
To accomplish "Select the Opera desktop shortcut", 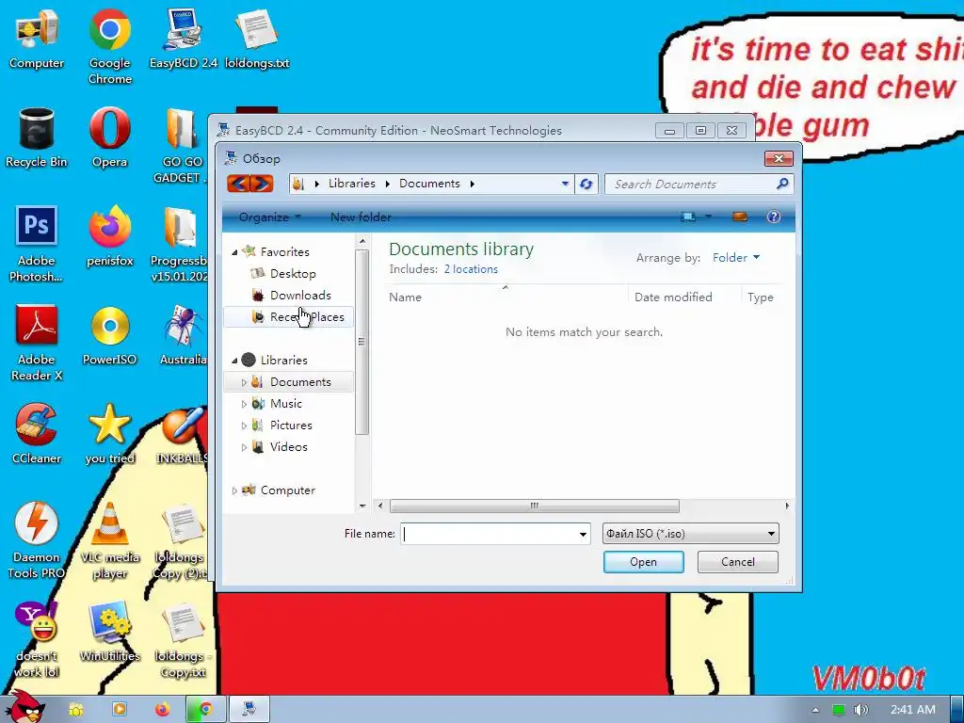I will point(109,137).
